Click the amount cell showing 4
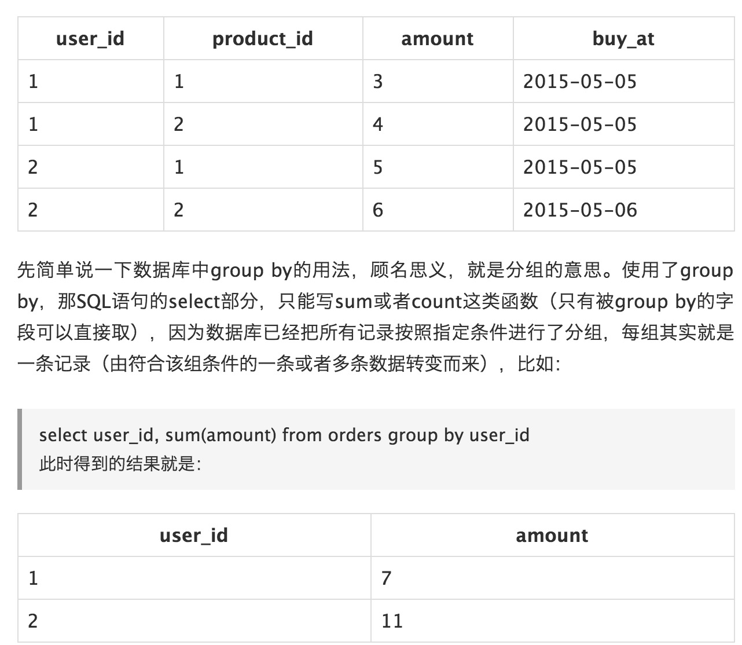This screenshot has width=742, height=645. (437, 124)
